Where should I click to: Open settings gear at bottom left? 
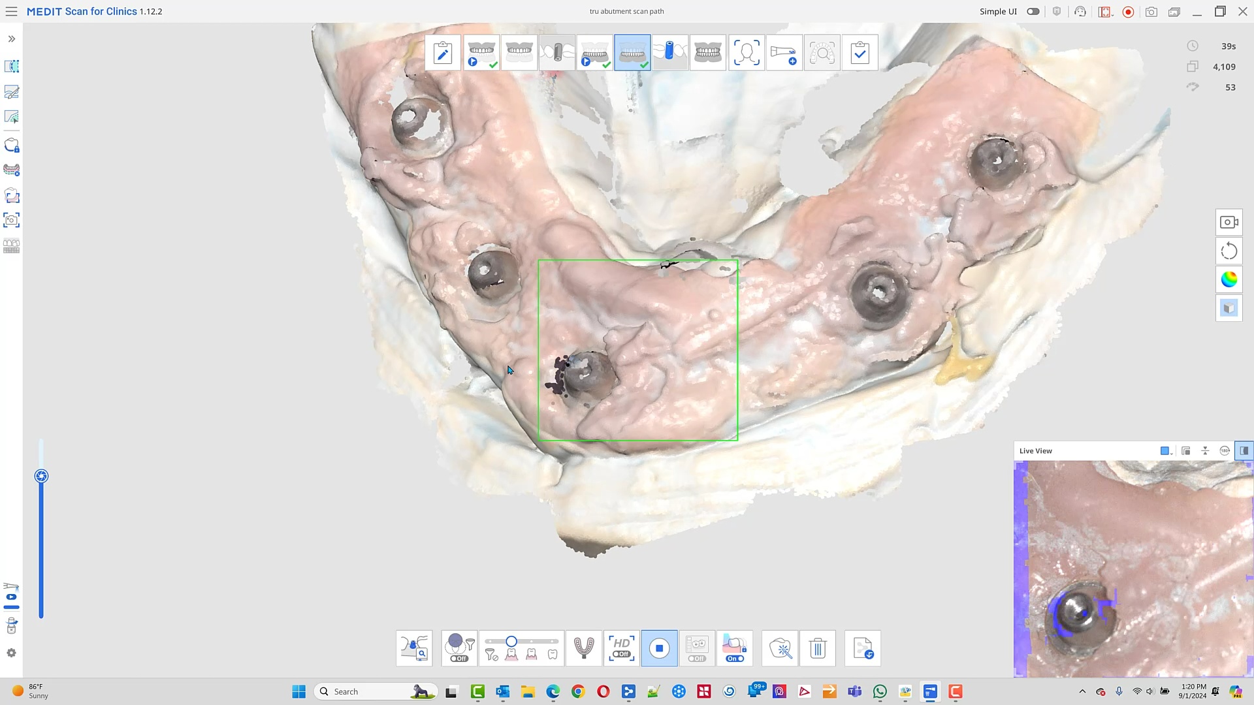(x=11, y=653)
